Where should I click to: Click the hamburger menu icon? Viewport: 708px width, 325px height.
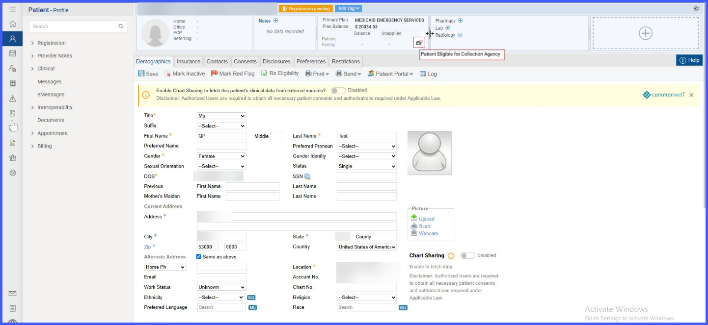13,9
